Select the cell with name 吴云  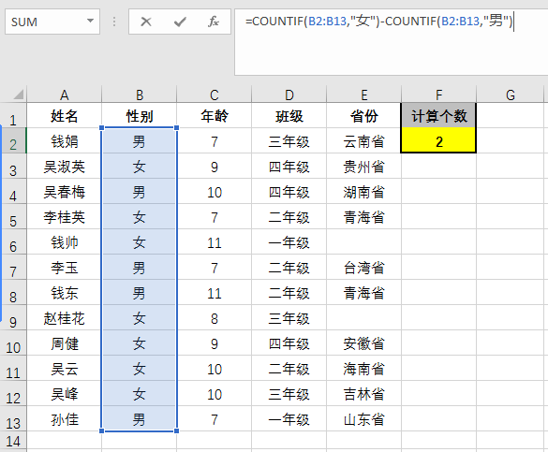click(65, 368)
